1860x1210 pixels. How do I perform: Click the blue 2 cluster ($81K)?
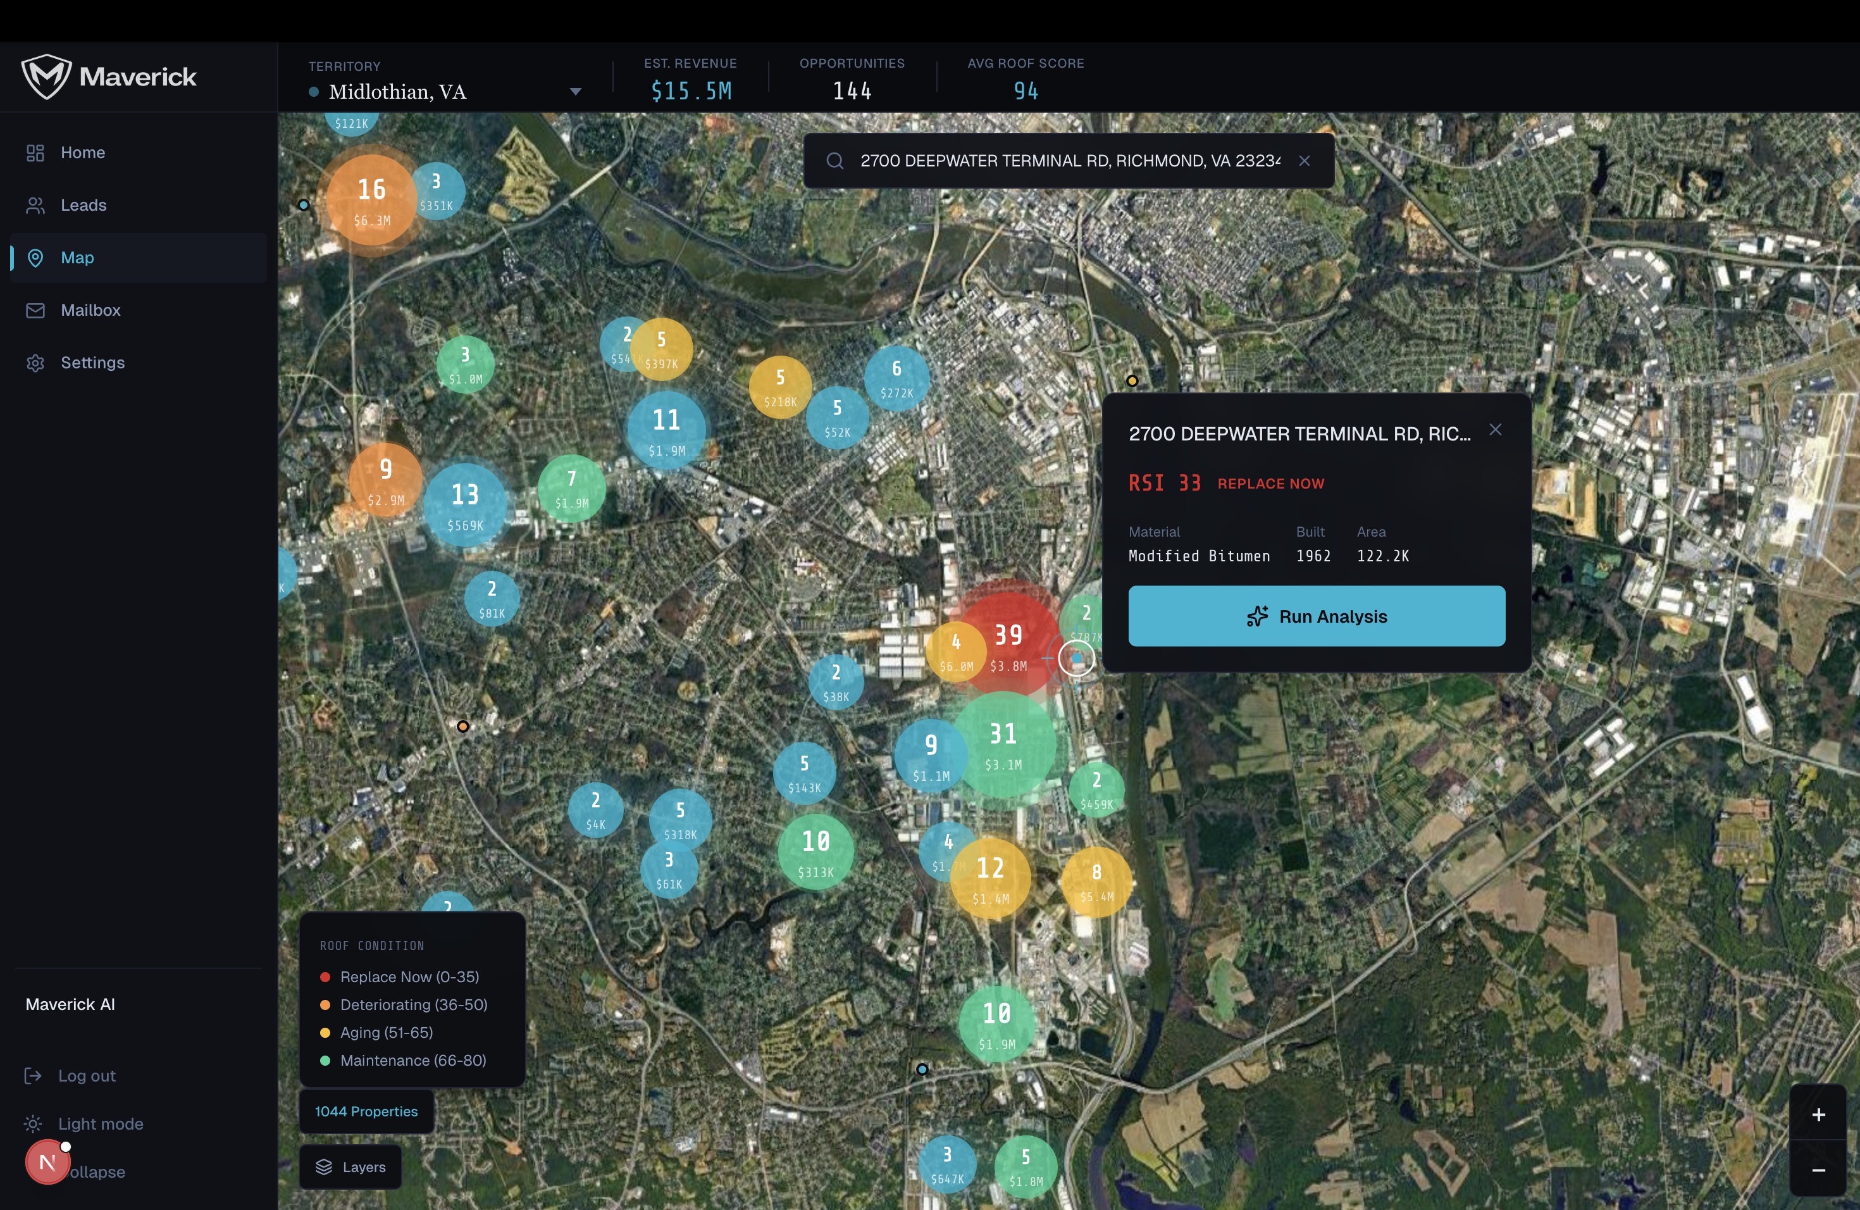(x=492, y=599)
